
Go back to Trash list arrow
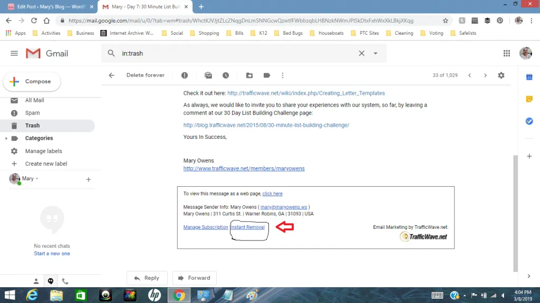(112, 75)
